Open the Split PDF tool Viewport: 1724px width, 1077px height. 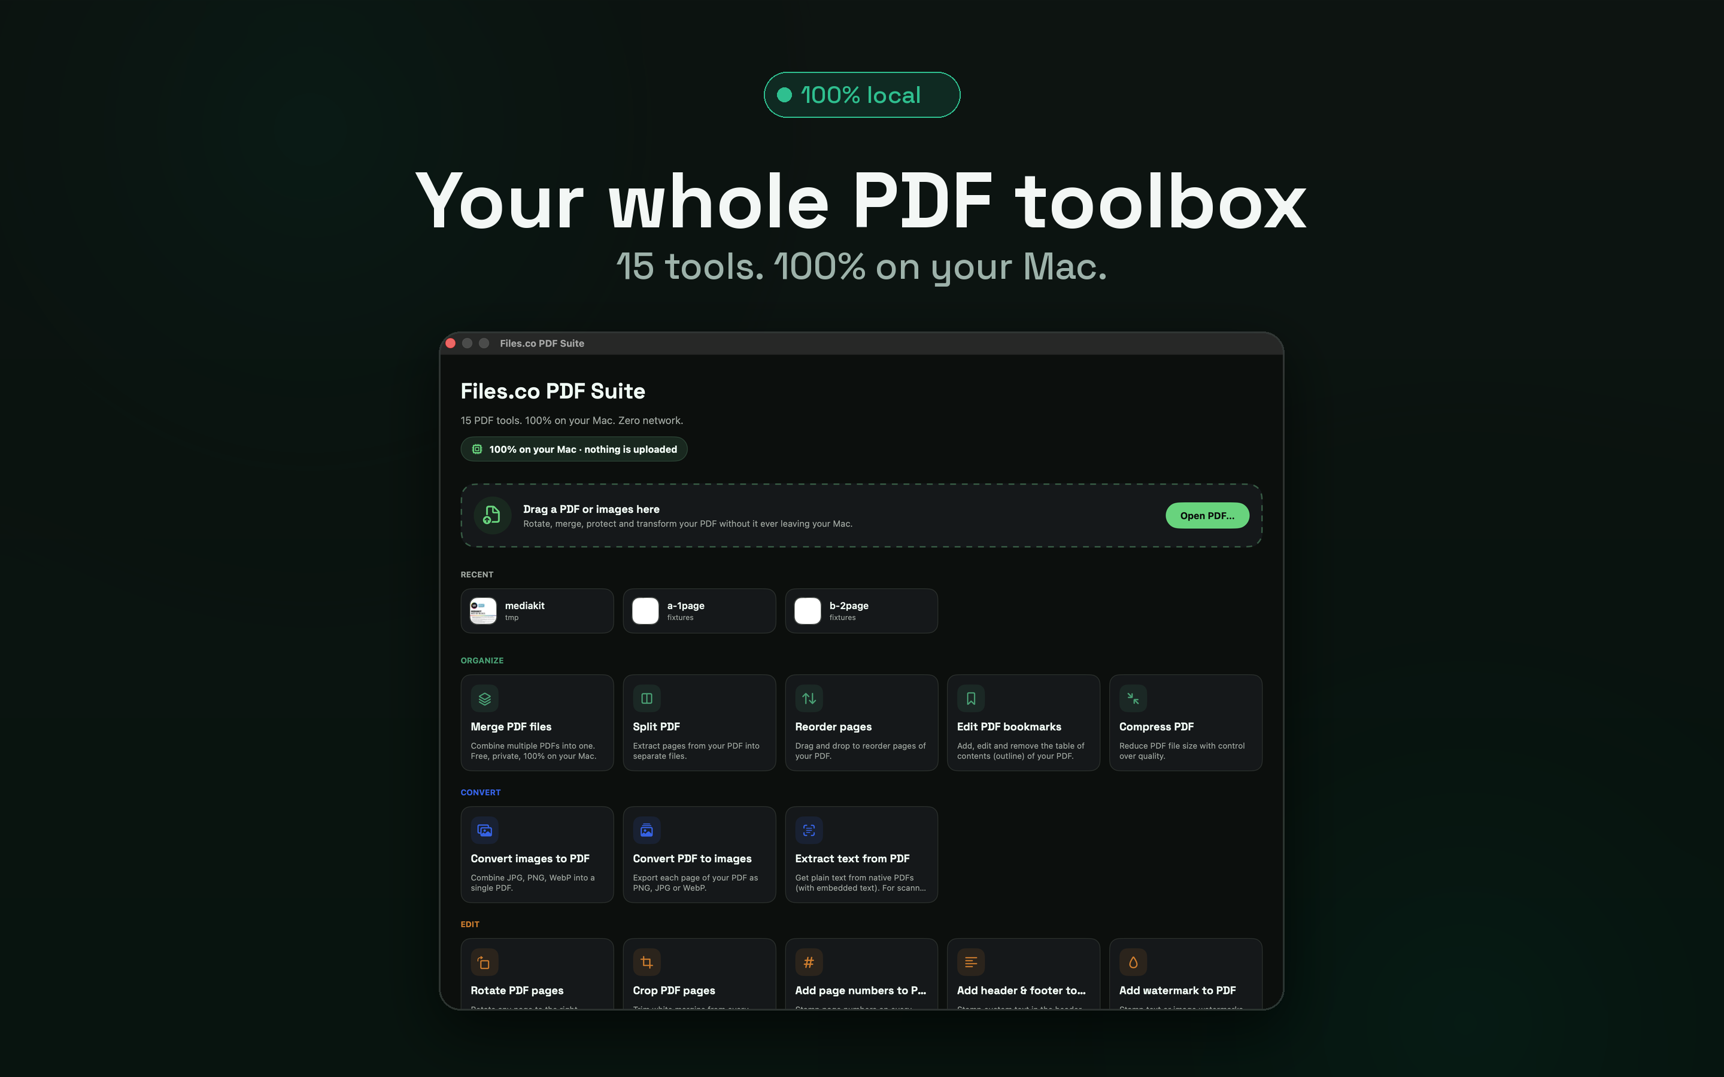(x=699, y=722)
